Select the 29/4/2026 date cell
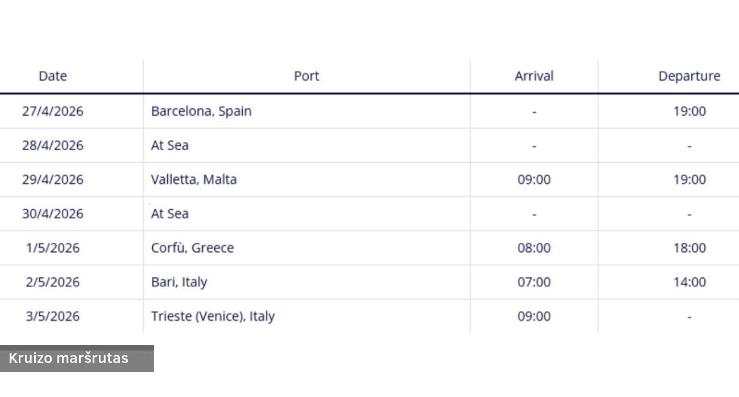739x397 pixels. 53,180
